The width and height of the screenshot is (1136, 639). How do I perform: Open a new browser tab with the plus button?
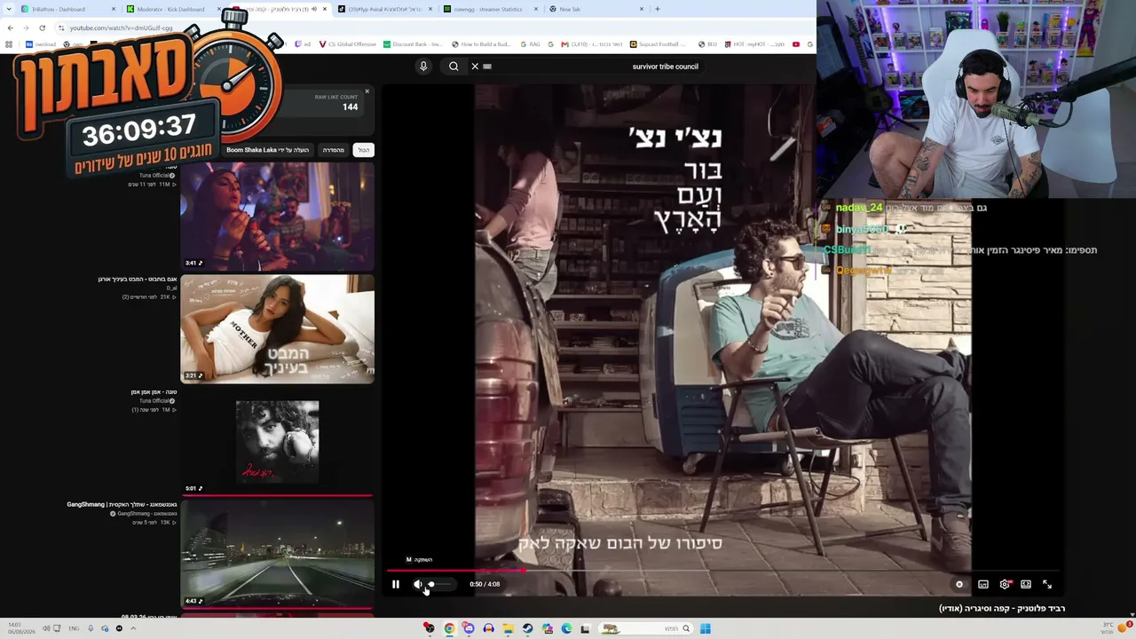tap(658, 9)
